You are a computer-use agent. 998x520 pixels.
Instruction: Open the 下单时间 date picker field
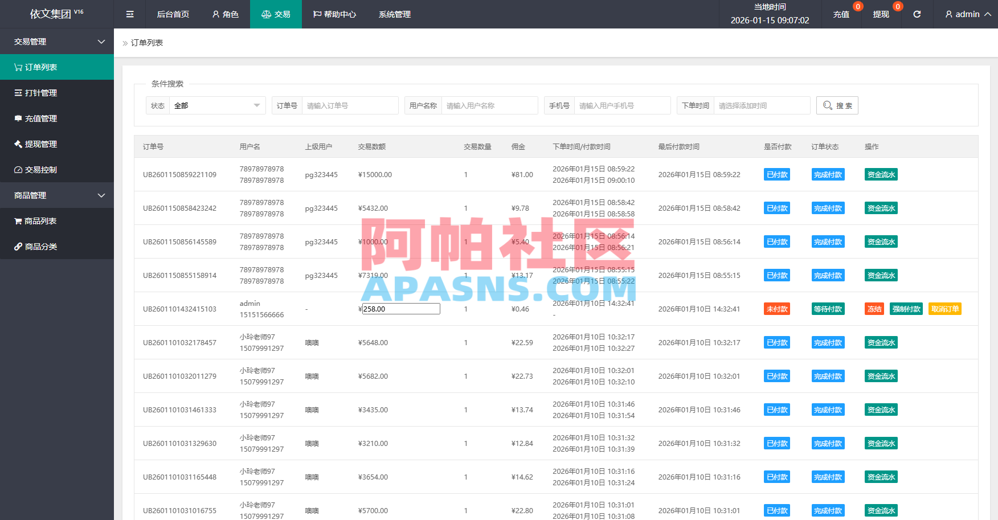[x=762, y=105]
